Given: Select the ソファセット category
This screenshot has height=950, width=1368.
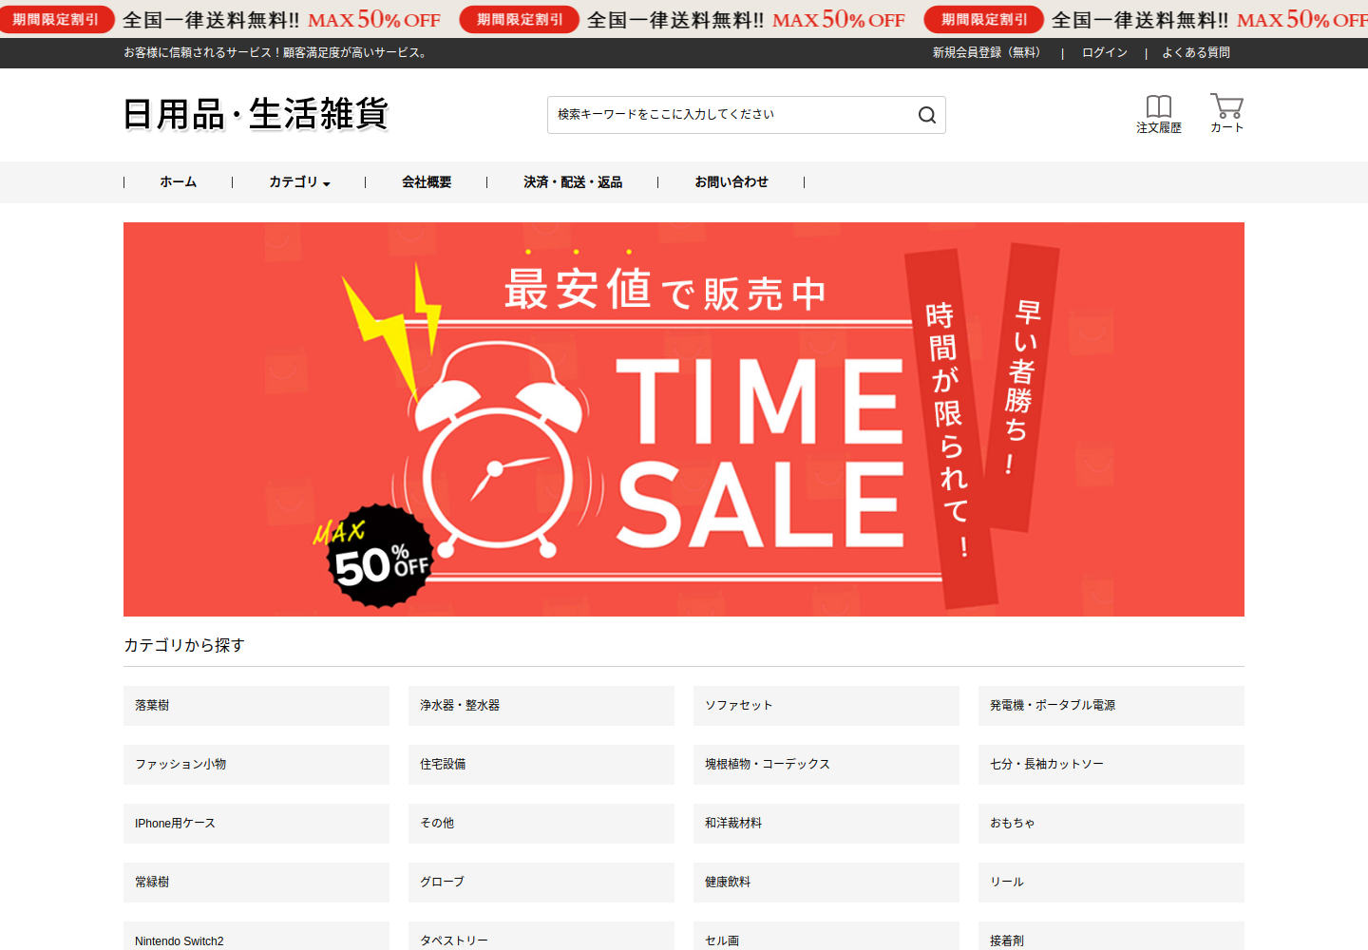Looking at the screenshot, I should click(826, 706).
